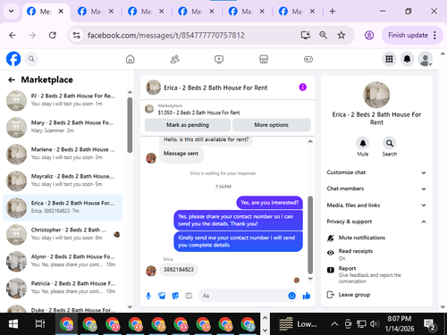Screen dimensions: 447x335
Task: Mute chat with the bell icon
Action: [363, 143]
